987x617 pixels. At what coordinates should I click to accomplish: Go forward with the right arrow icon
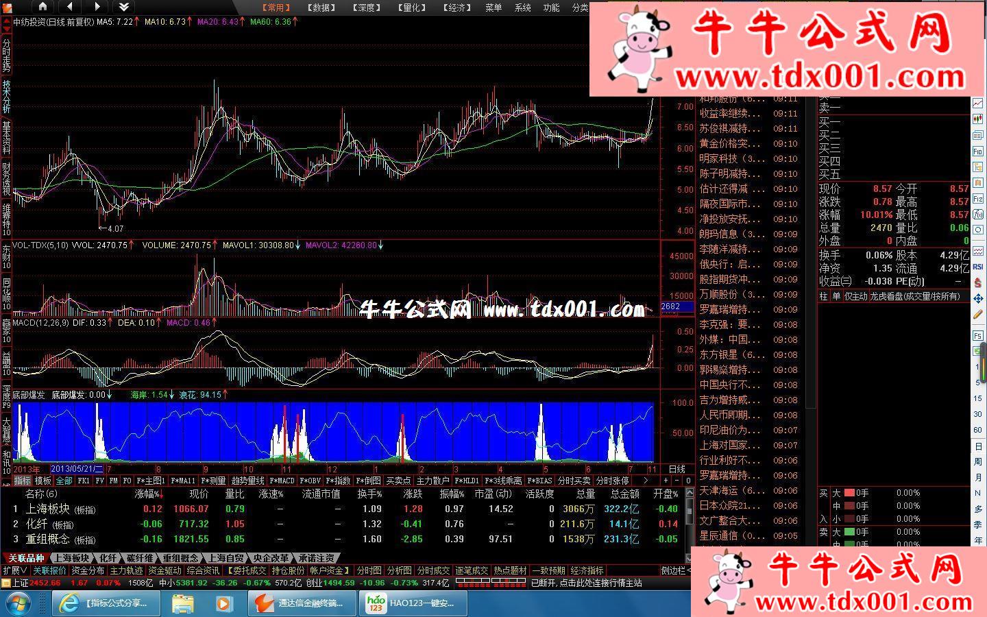[97, 7]
